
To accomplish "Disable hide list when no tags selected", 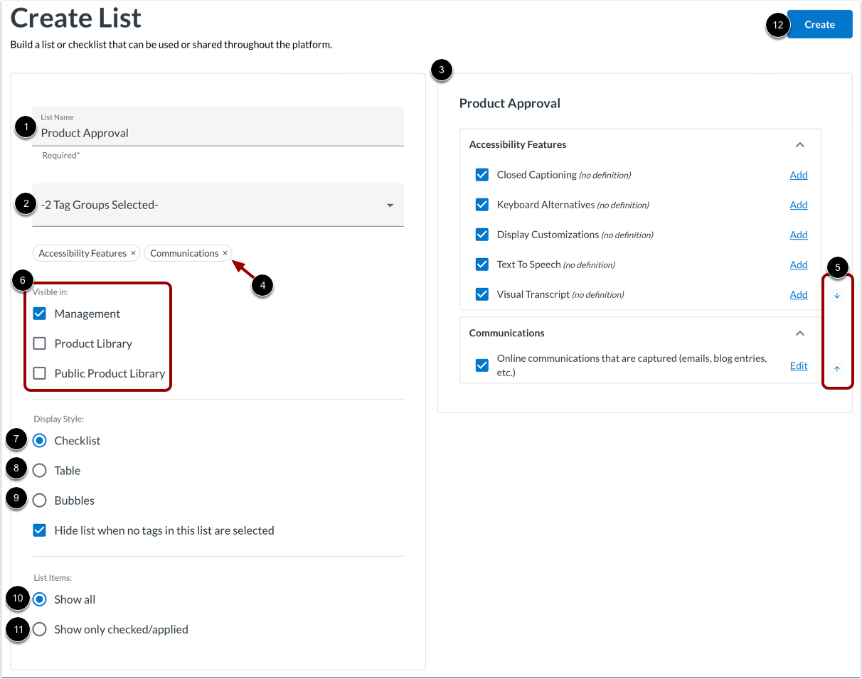I will click(39, 530).
